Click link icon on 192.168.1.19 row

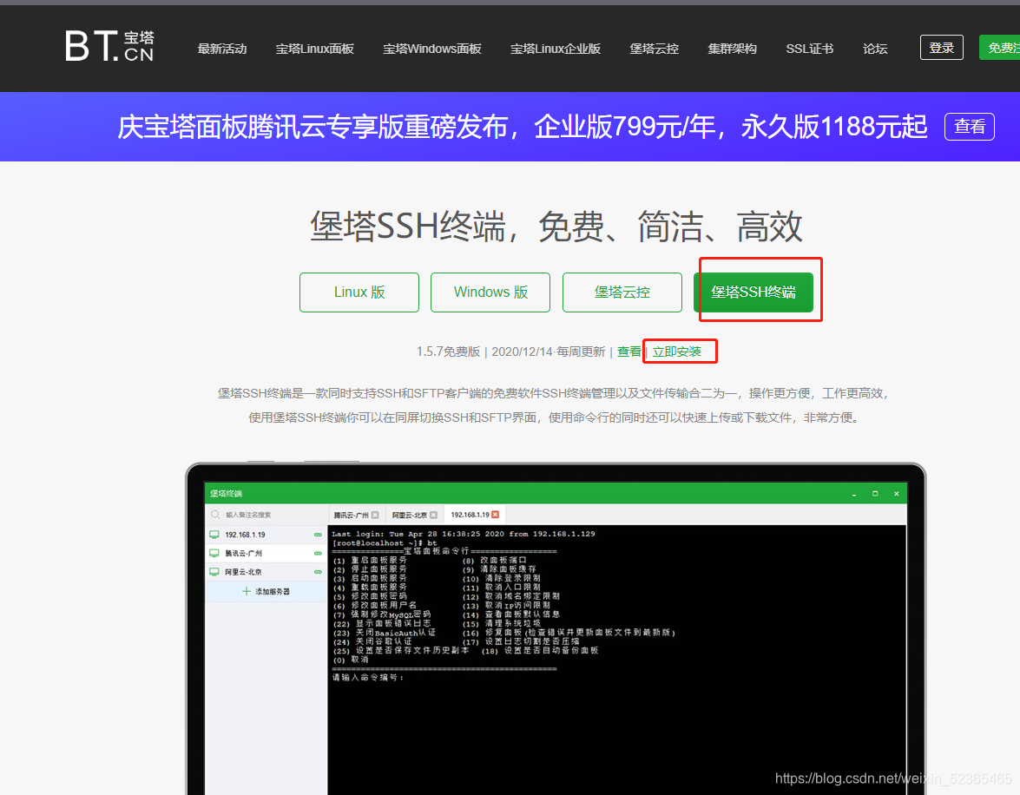click(318, 535)
